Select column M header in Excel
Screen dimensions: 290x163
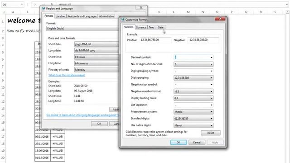click(x=188, y=12)
